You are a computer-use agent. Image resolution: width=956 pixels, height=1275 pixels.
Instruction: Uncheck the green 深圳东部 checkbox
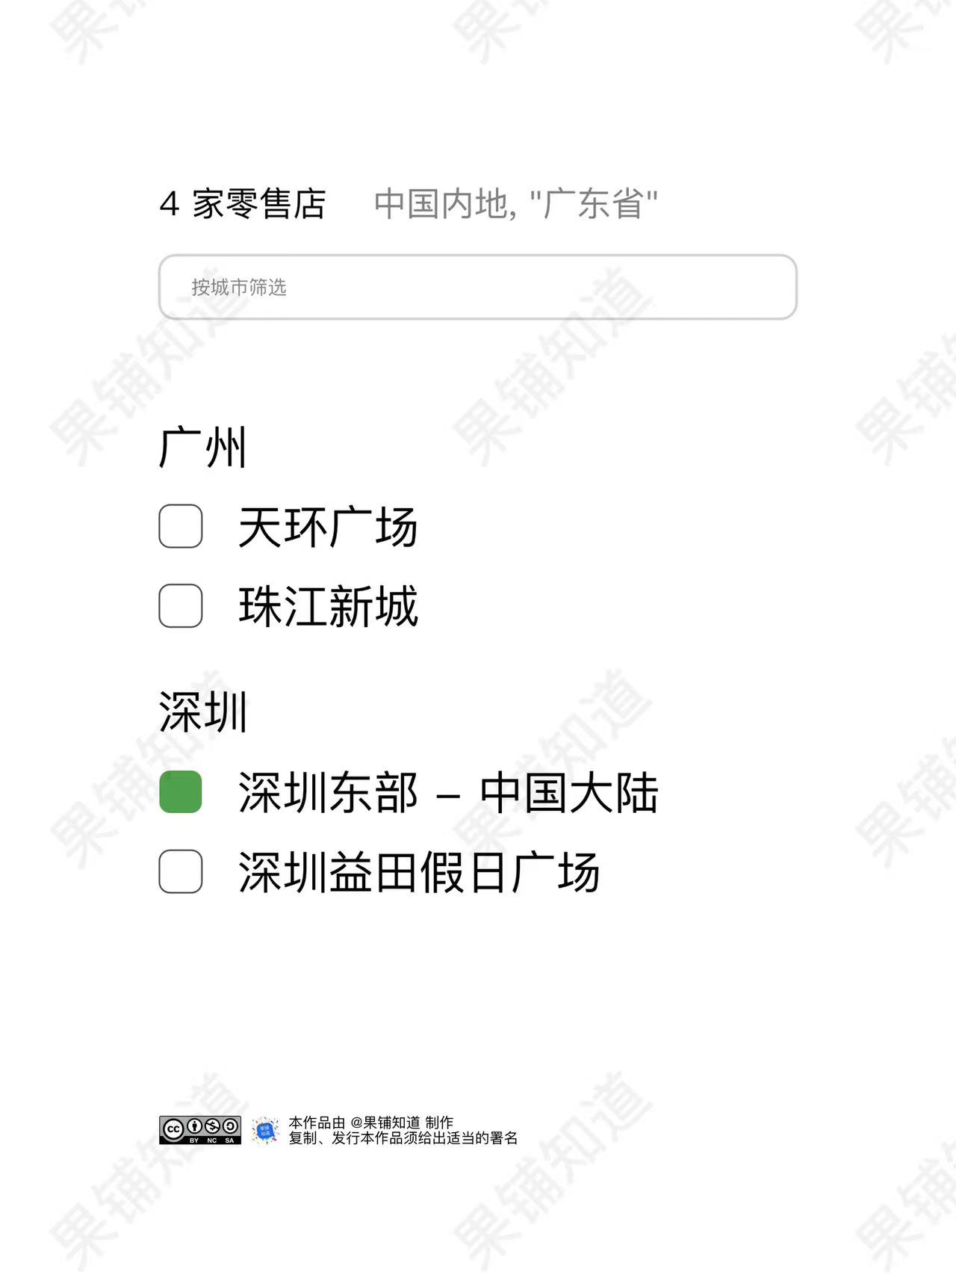tap(181, 791)
